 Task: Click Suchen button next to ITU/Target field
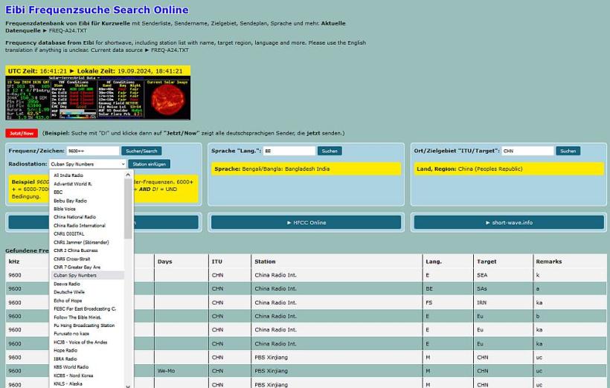pos(568,151)
